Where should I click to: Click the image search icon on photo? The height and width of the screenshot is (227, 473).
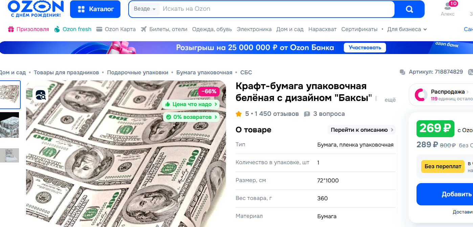tap(40, 95)
